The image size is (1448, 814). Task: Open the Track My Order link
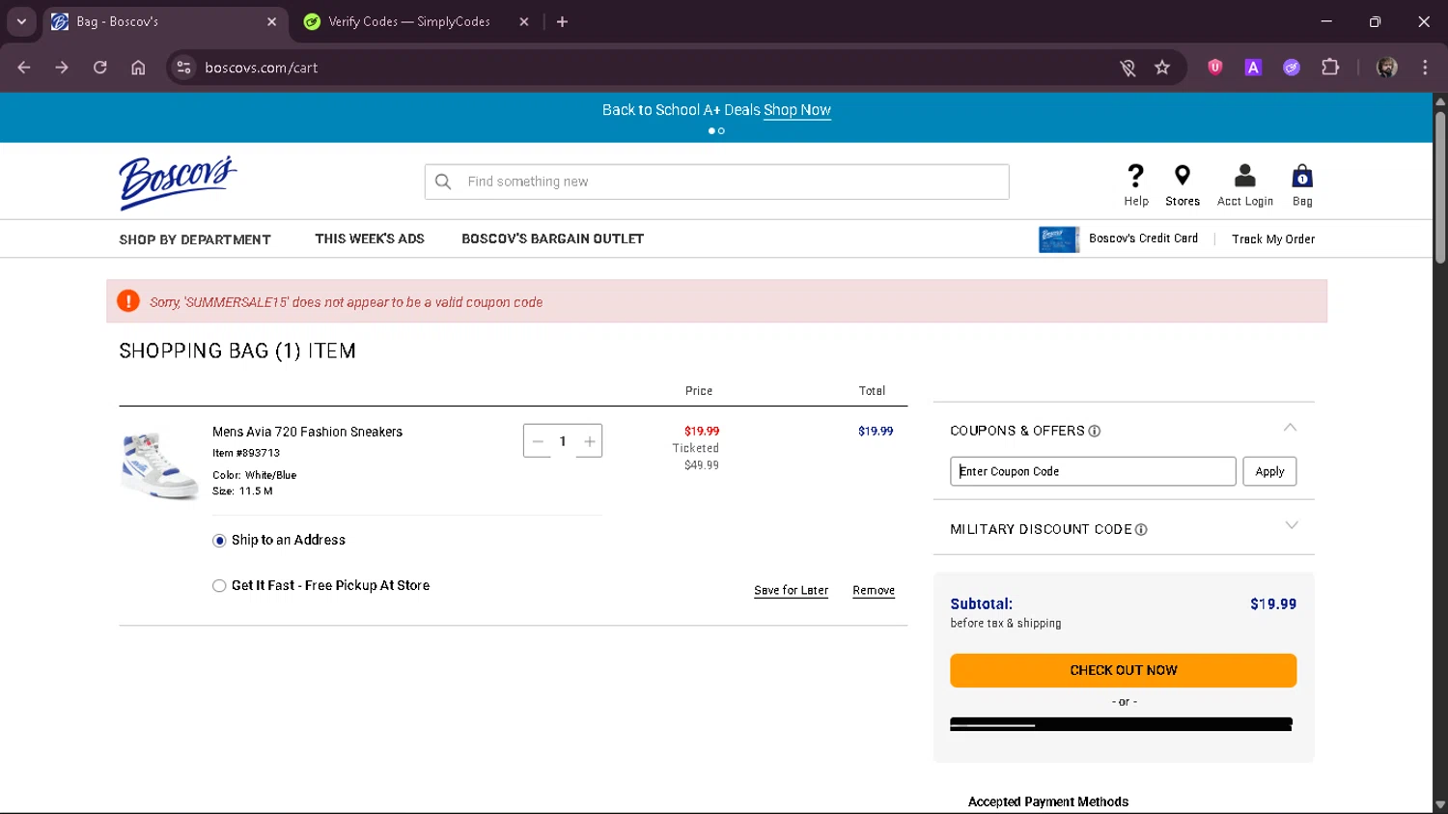1273,239
